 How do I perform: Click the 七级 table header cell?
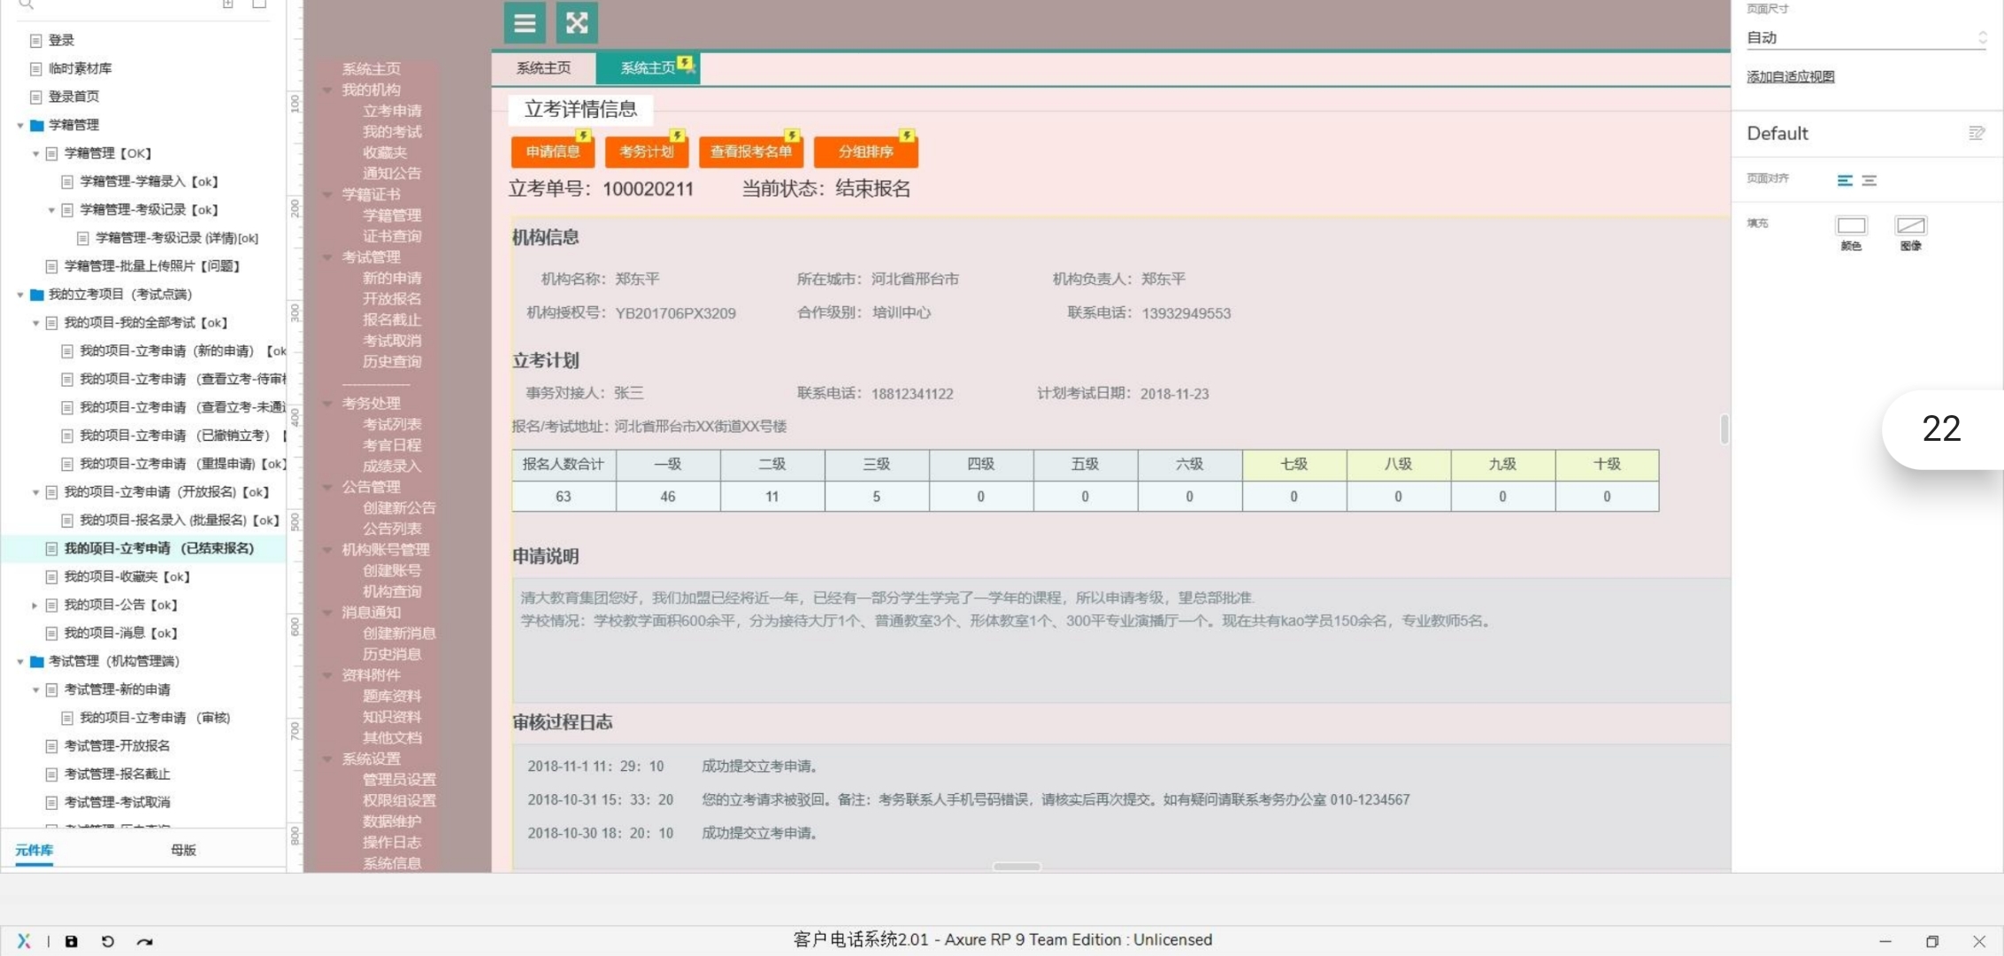click(x=1294, y=465)
